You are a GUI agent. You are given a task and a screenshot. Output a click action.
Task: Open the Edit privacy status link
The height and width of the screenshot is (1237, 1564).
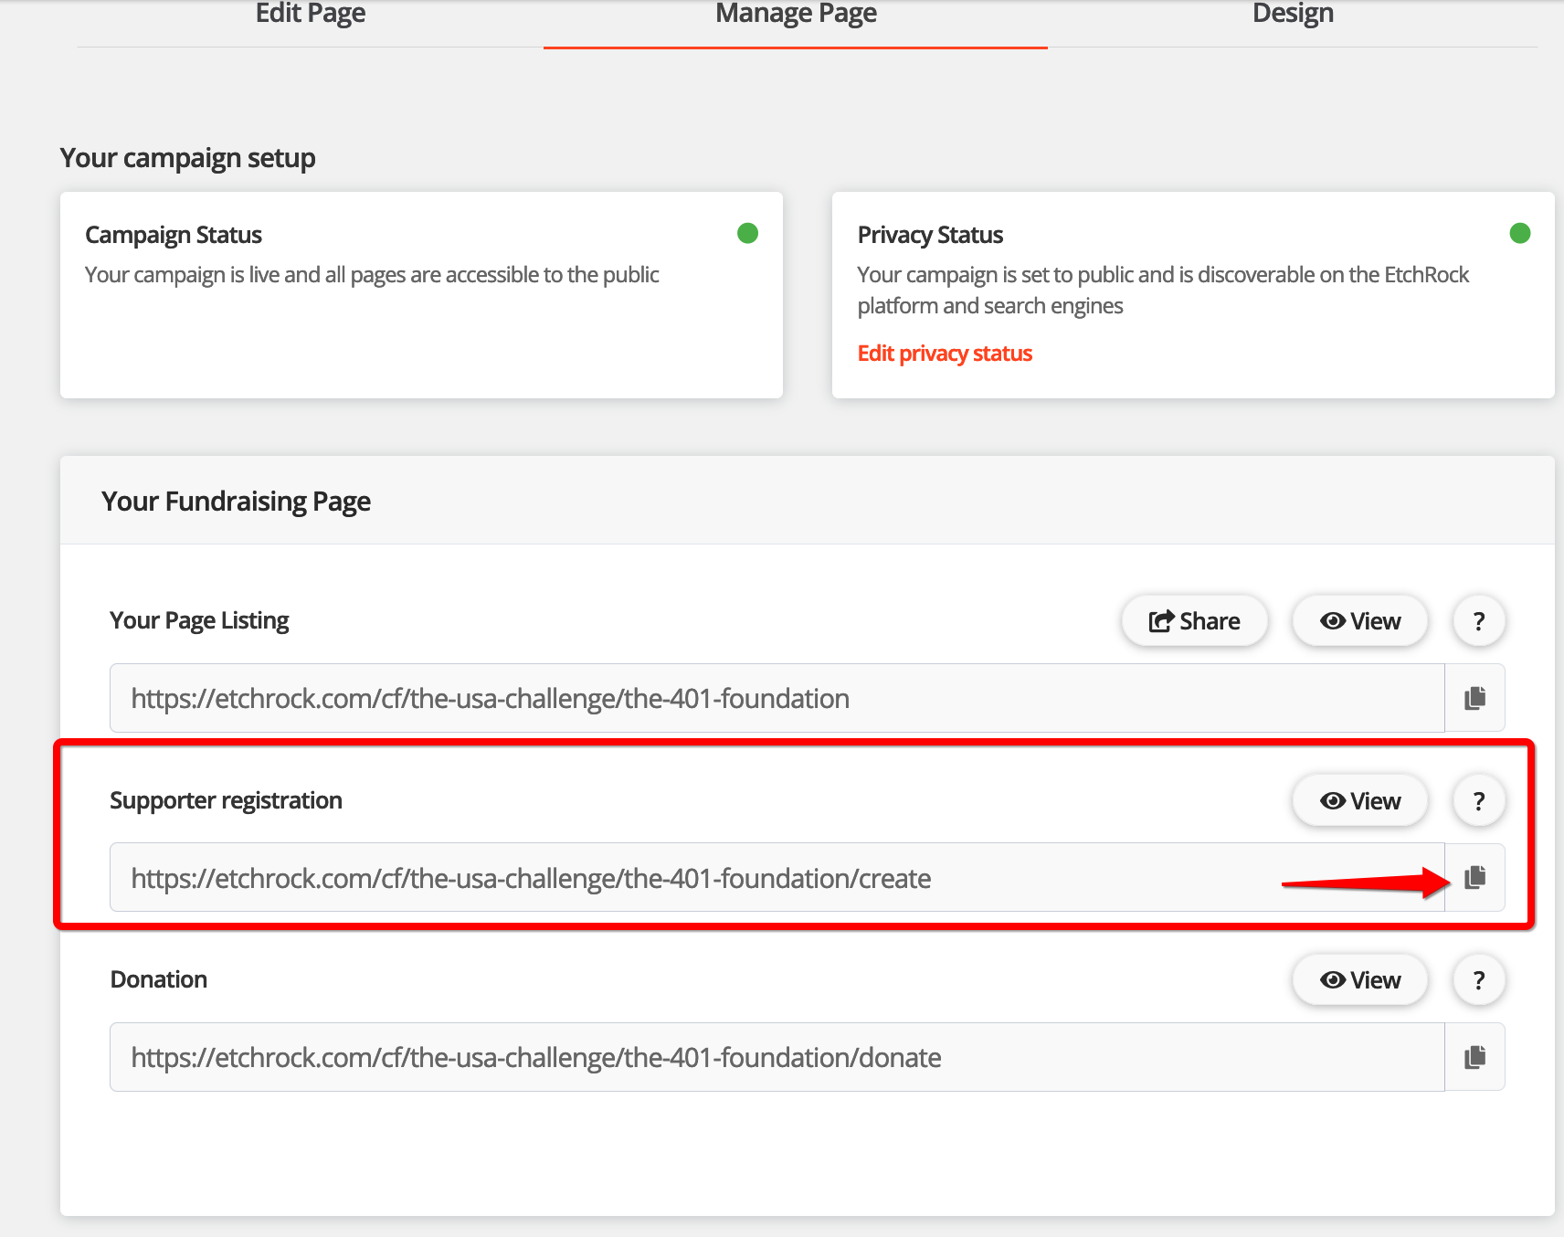point(945,354)
